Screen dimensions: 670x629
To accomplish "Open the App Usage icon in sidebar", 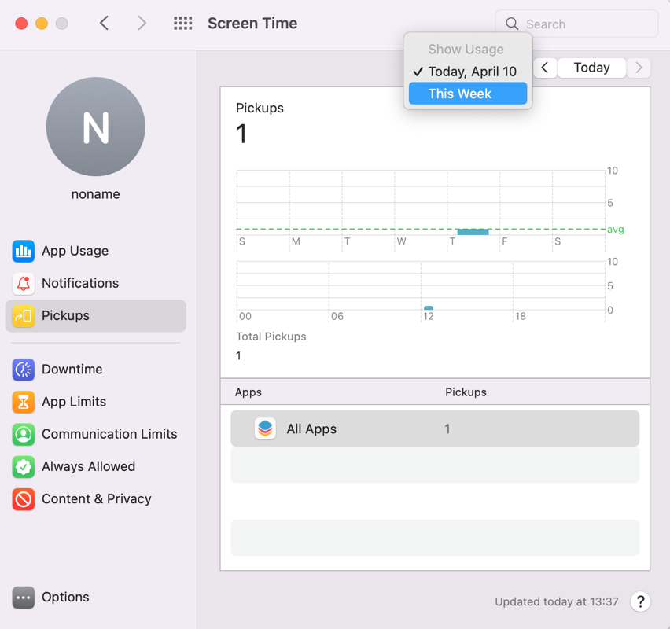I will pos(24,251).
